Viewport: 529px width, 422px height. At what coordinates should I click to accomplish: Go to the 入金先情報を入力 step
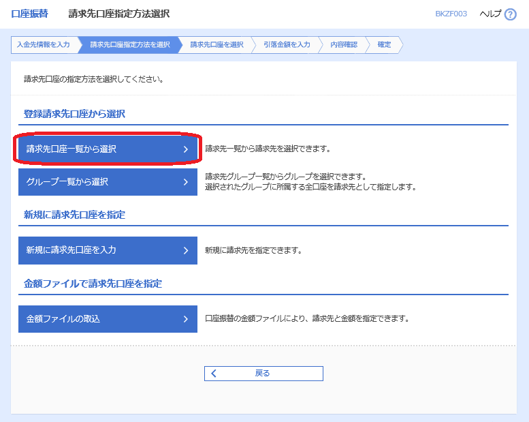(x=43, y=44)
